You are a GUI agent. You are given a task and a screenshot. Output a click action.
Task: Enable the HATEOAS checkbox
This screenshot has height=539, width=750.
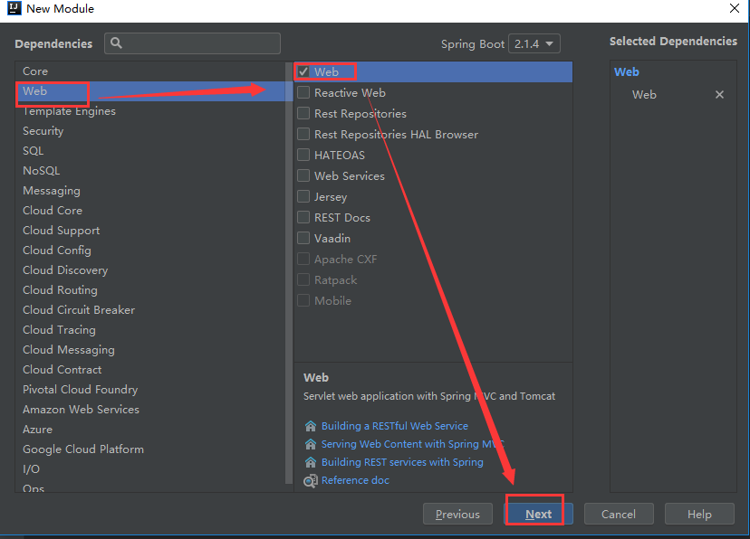[x=303, y=155]
